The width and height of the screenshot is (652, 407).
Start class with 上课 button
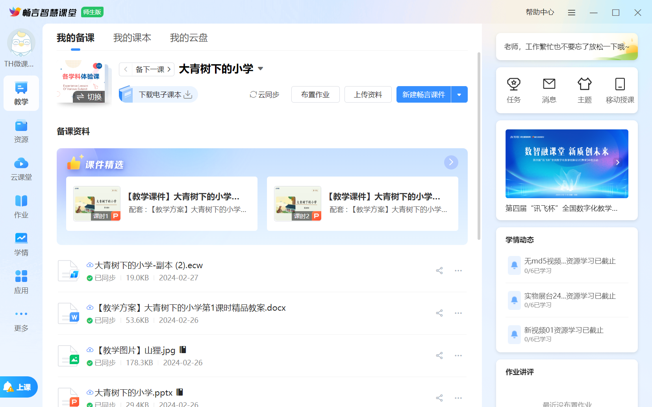[19, 387]
